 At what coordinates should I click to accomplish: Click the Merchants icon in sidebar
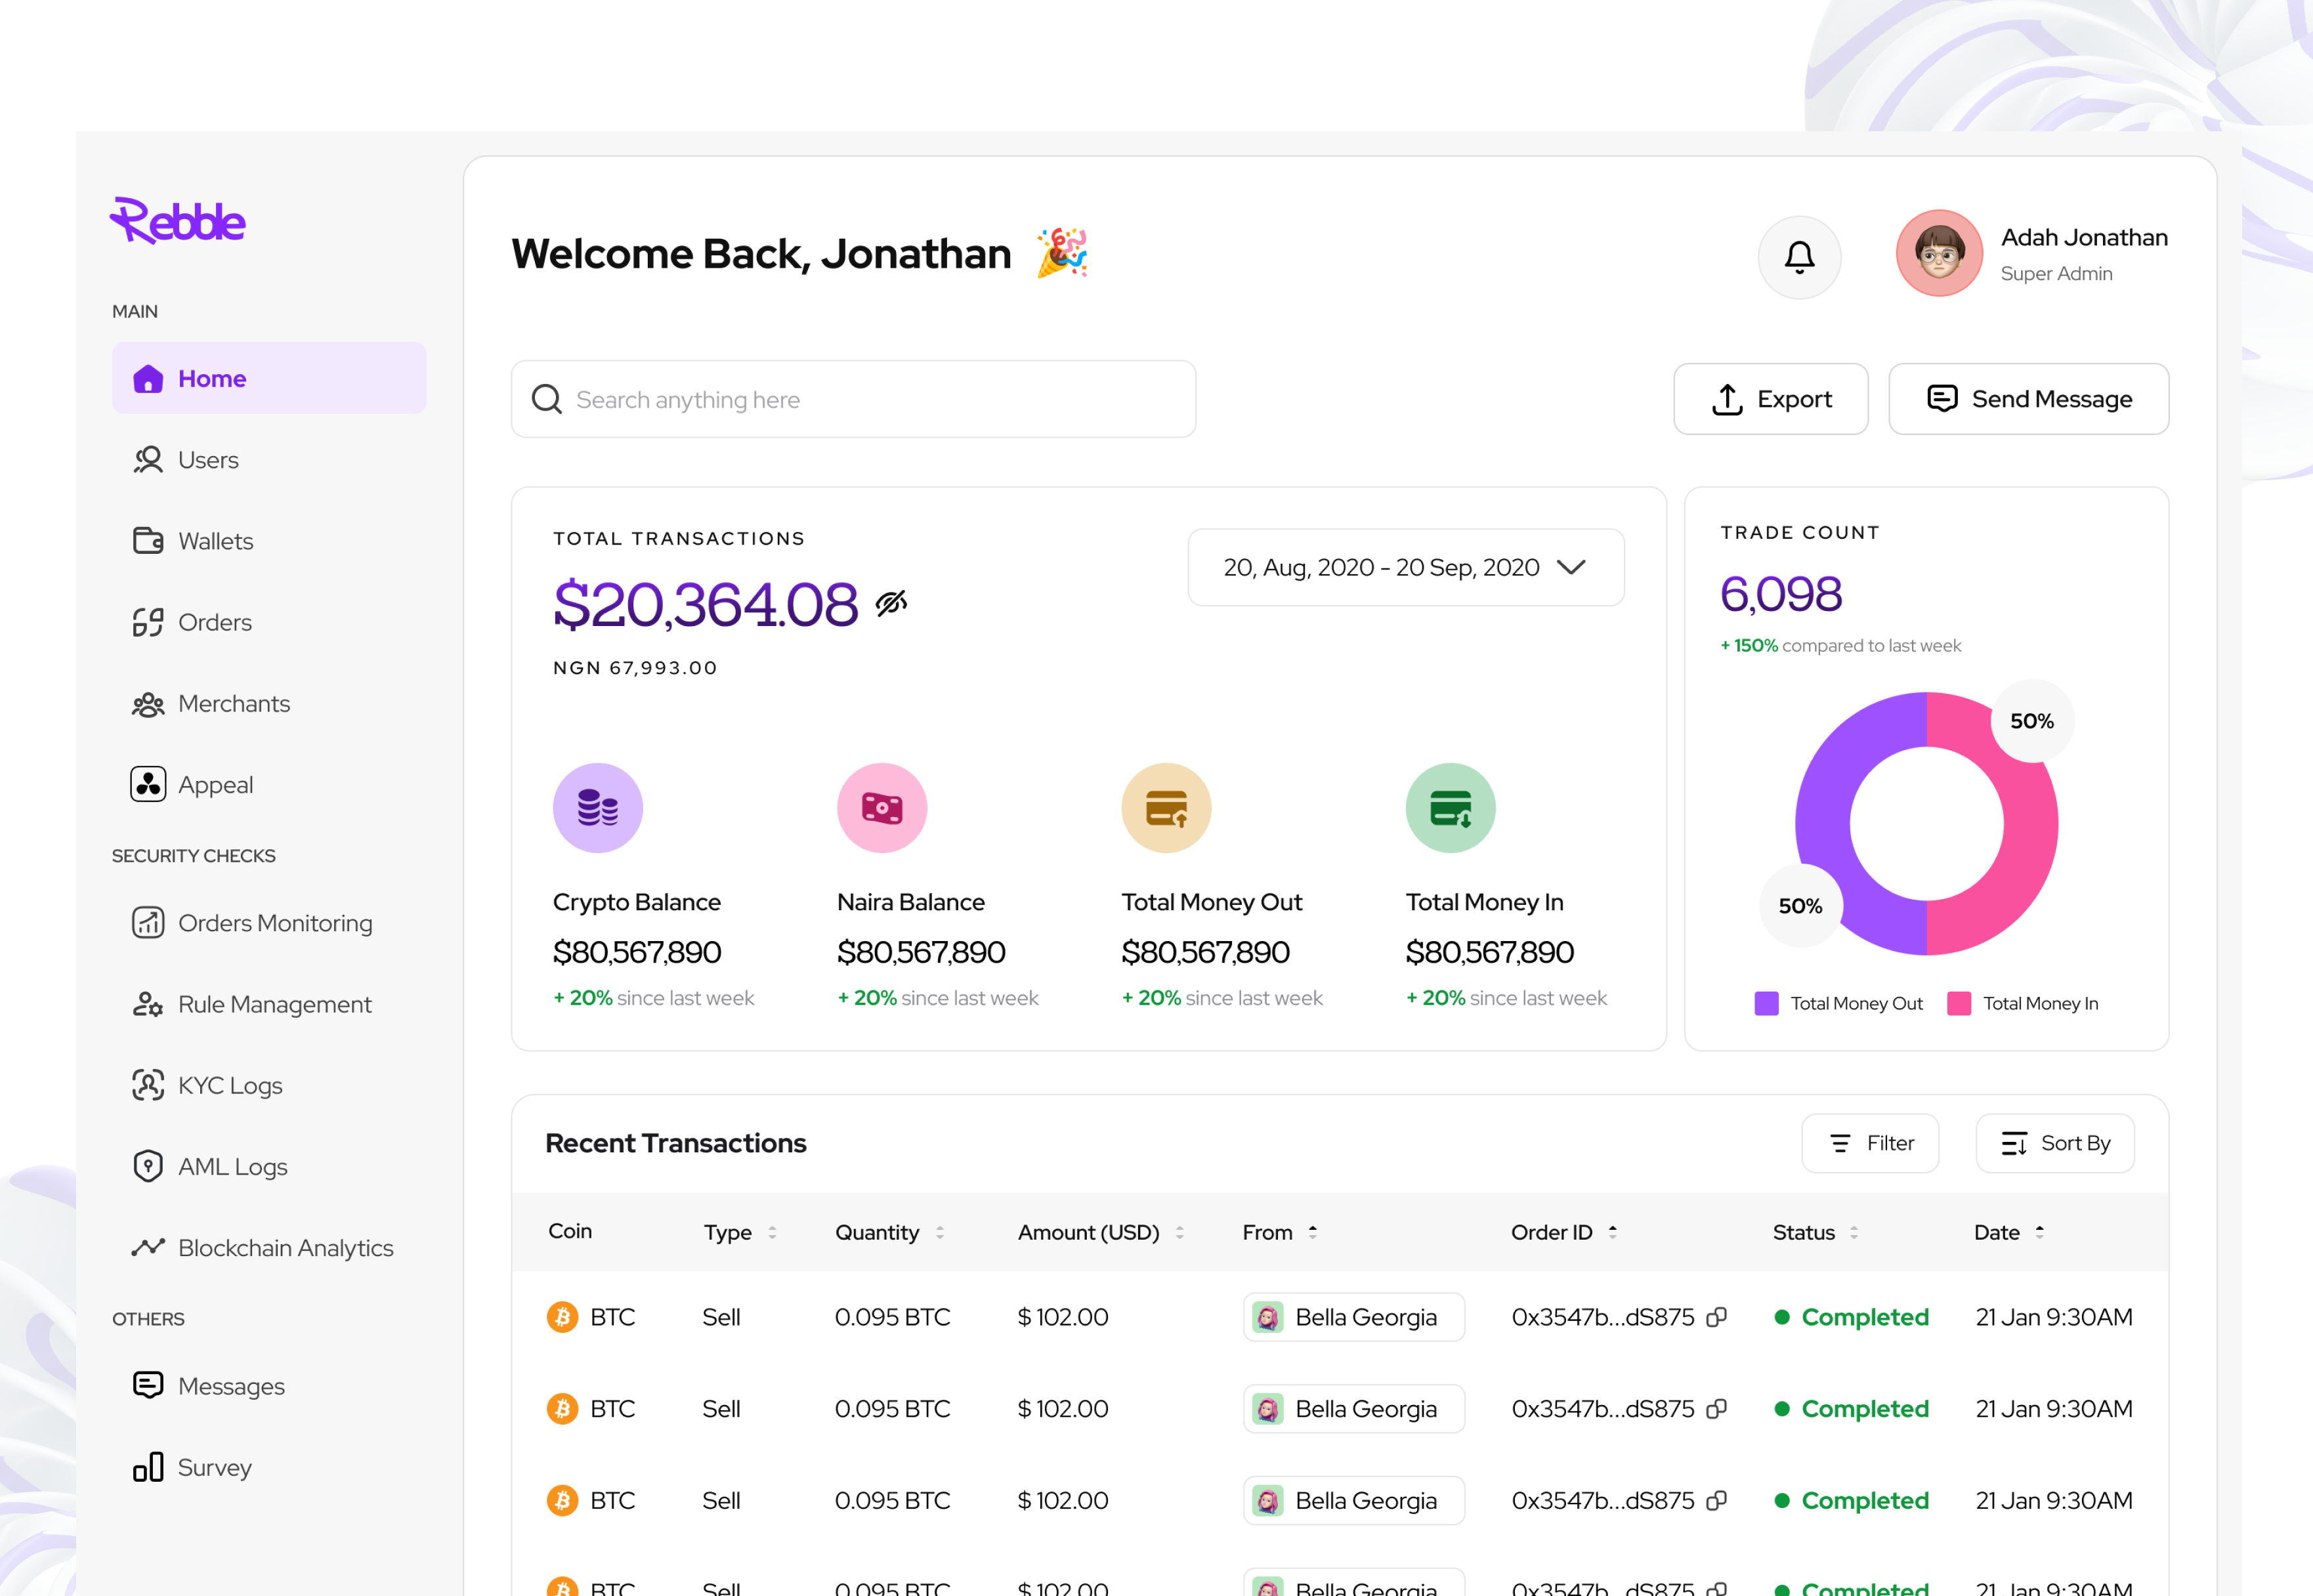coord(148,704)
